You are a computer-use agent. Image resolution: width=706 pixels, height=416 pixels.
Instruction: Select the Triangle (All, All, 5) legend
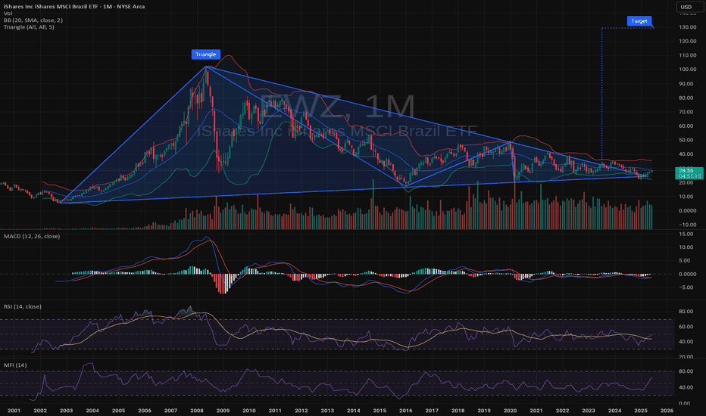point(29,27)
